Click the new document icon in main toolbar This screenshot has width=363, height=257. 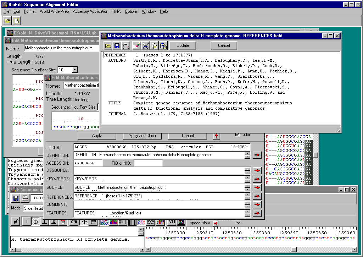pos(16,21)
